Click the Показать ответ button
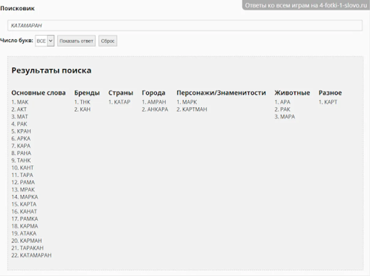The image size is (370, 276). point(77,41)
